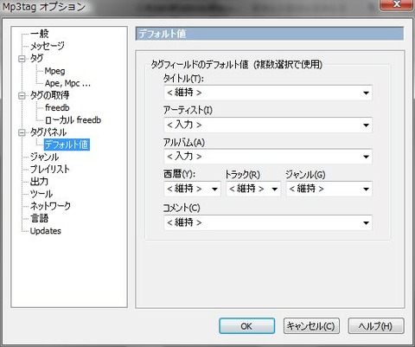Select the タグ category
The width and height of the screenshot is (415, 347).
click(36, 58)
